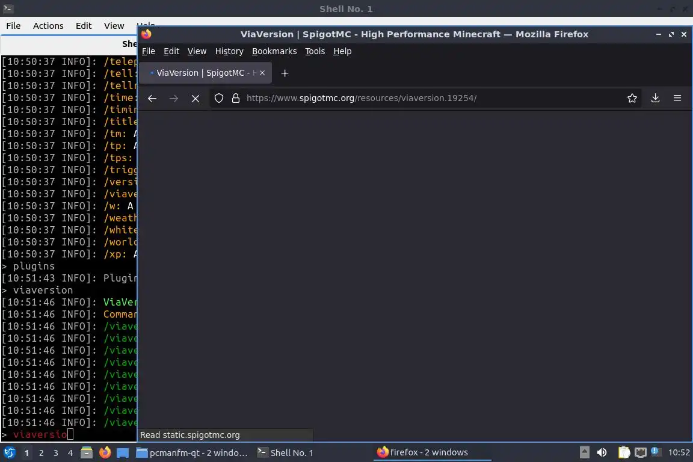
Task: Switch to workspace 4
Action: click(70, 453)
